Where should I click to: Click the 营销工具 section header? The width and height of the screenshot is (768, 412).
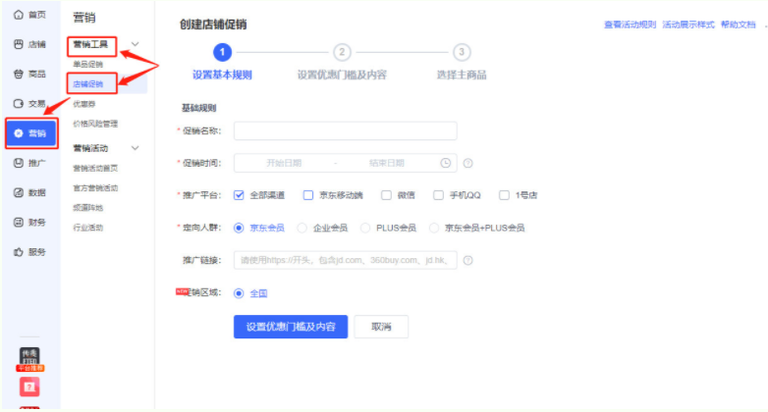(90, 44)
